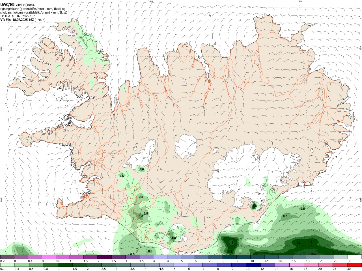Pick the darkest purple swatch in the snow scale

click(x=104, y=257)
